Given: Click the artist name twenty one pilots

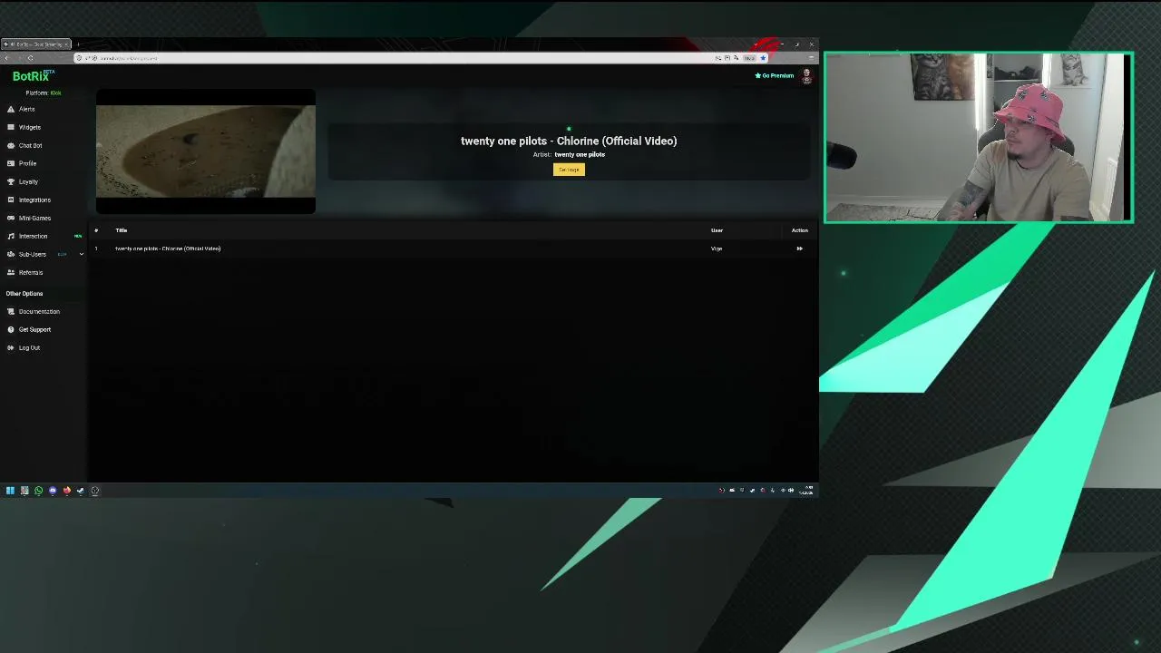Looking at the screenshot, I should [x=580, y=154].
